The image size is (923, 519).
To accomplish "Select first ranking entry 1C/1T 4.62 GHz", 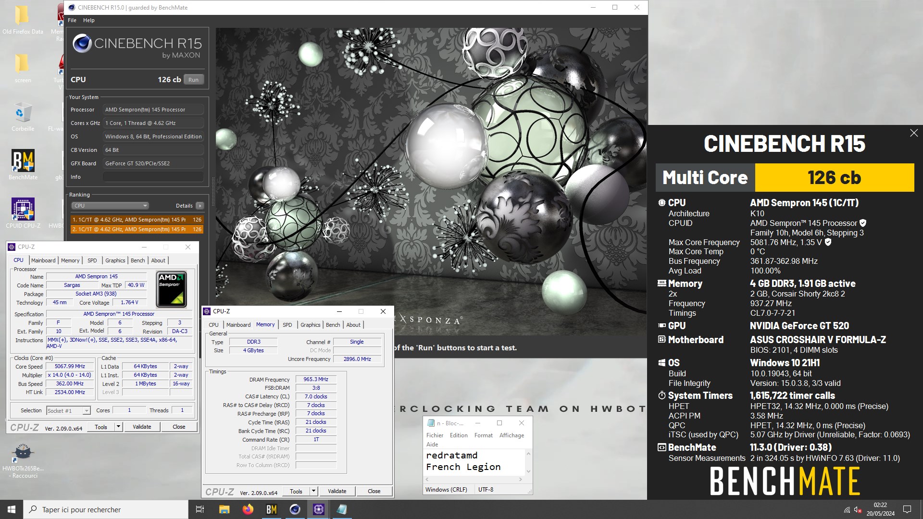I will [x=137, y=220].
